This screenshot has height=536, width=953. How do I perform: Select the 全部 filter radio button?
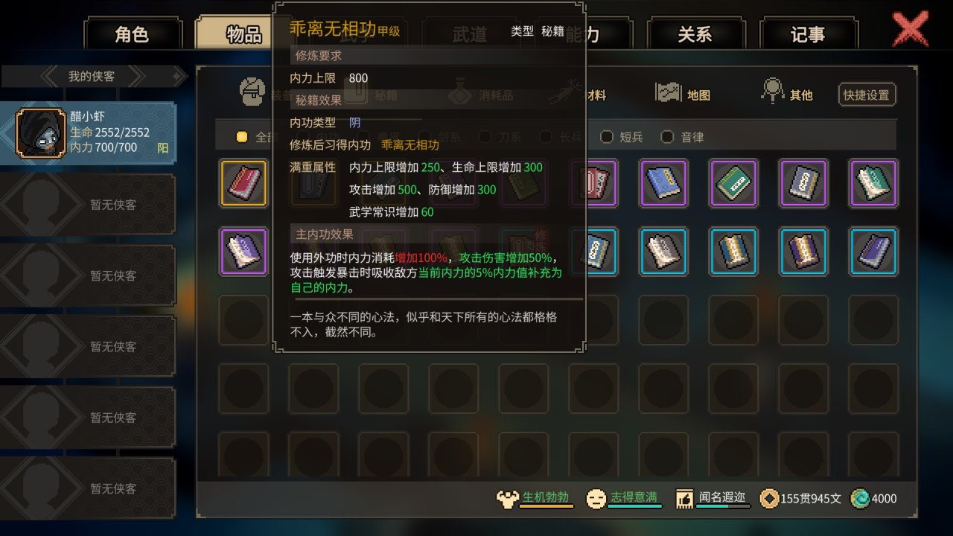242,137
